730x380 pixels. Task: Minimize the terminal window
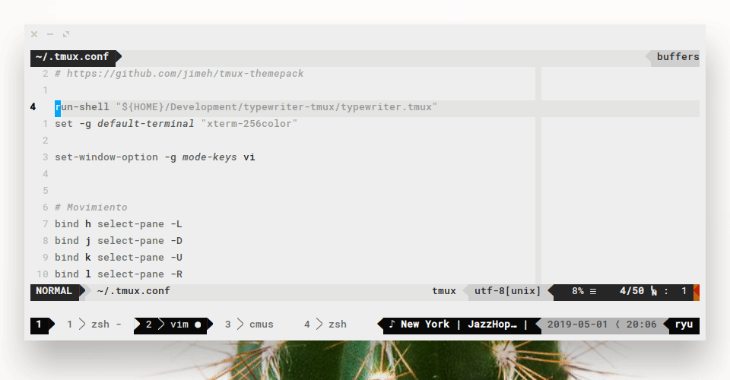50,34
